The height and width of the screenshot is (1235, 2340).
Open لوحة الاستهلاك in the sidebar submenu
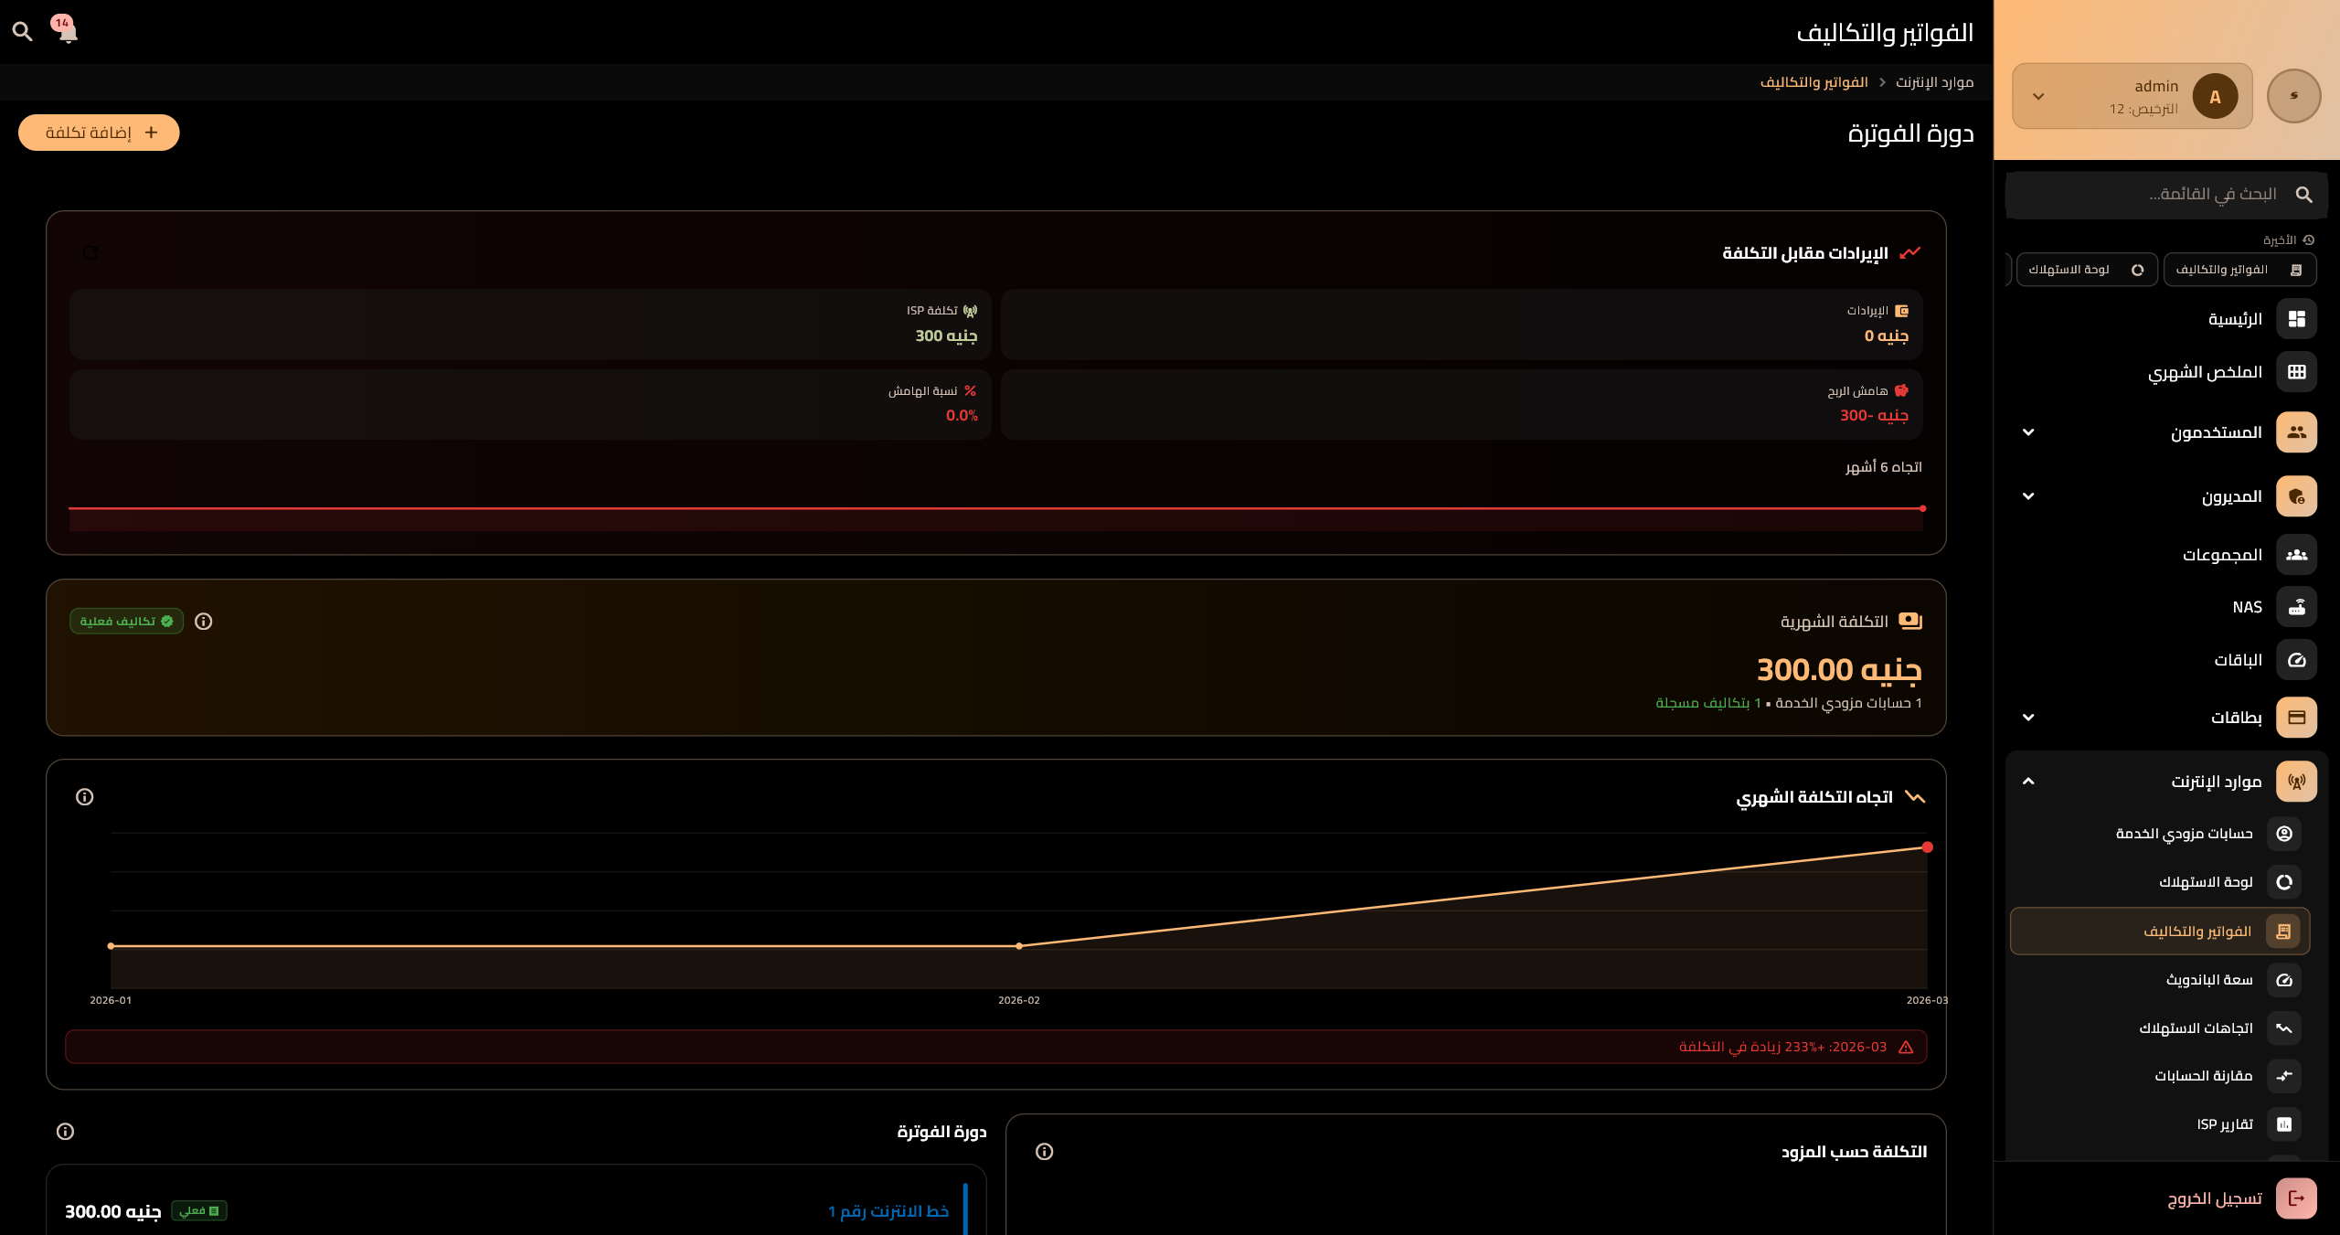[2205, 882]
